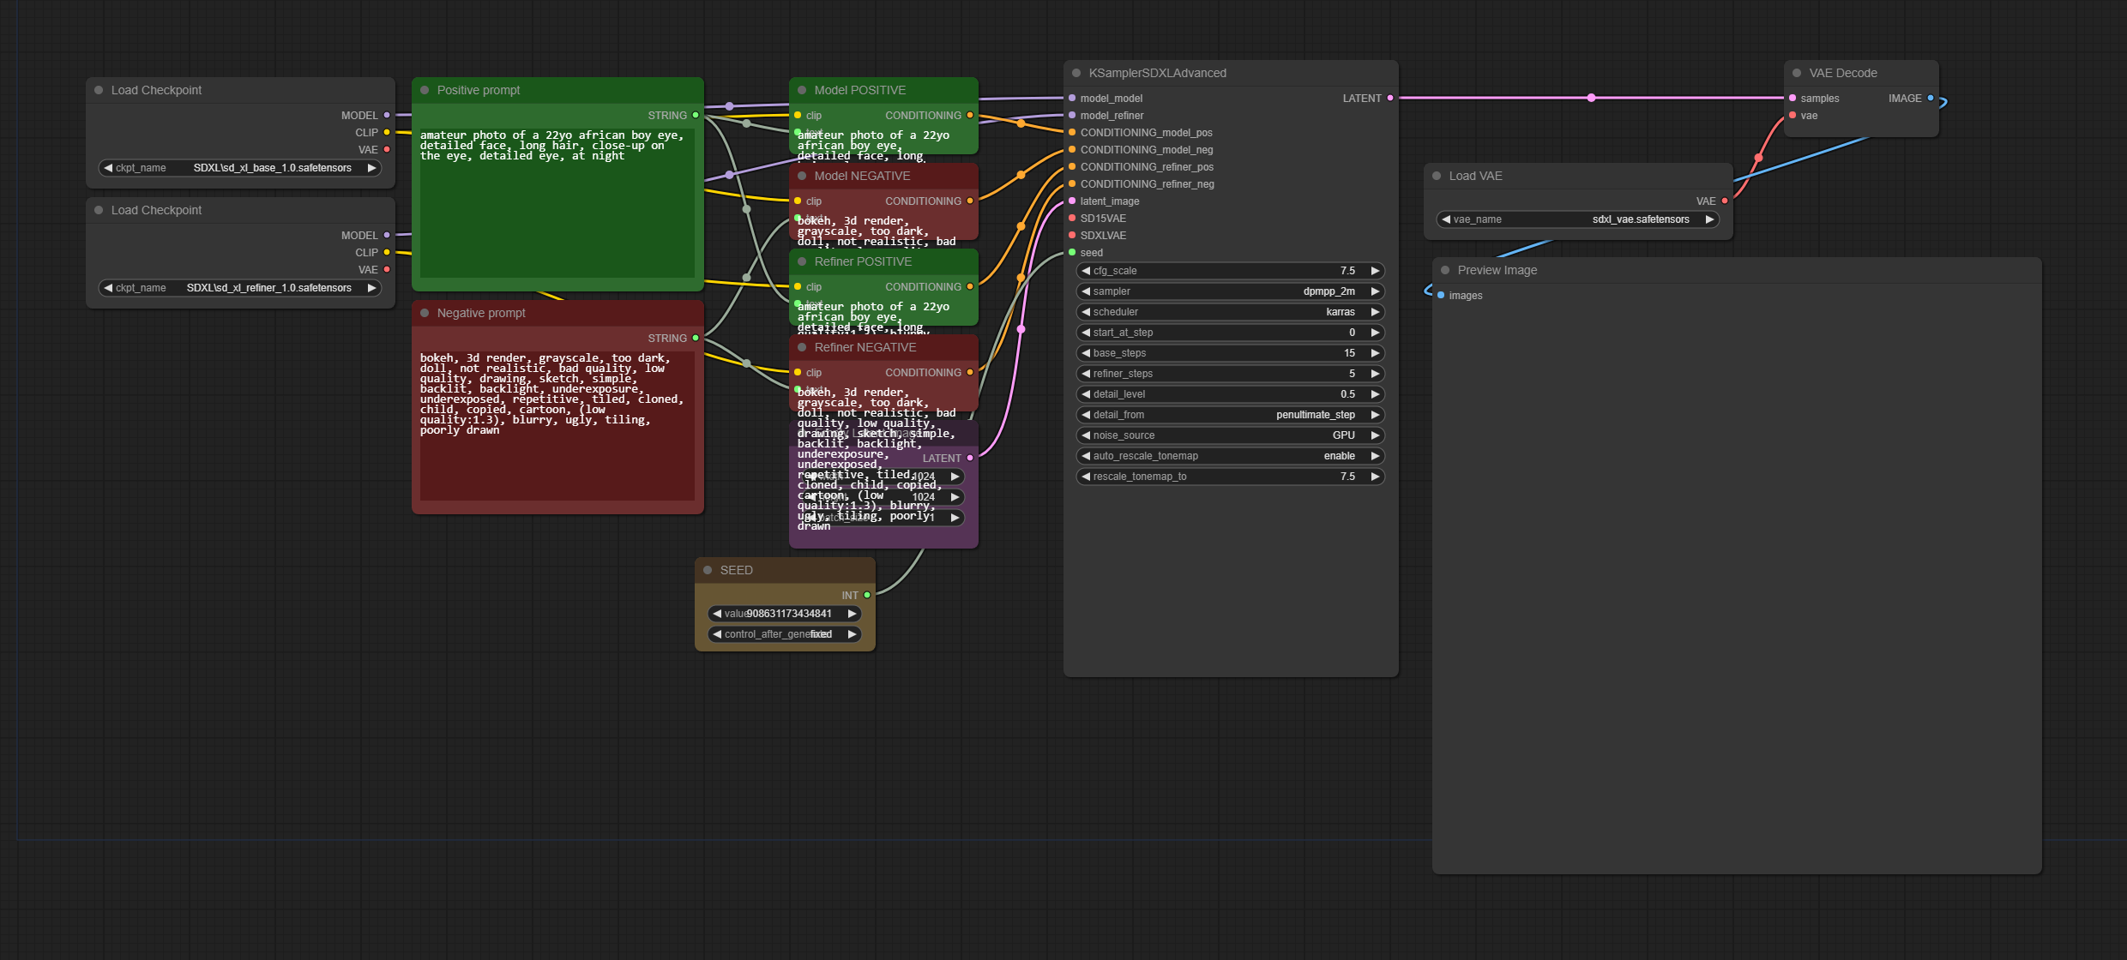Collapse the Preview Image node title dot
Screen dimensions: 2127x960
[1445, 270]
